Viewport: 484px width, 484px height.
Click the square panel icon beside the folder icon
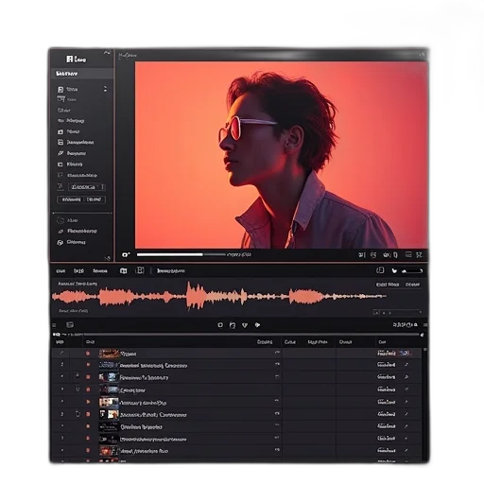140,270
